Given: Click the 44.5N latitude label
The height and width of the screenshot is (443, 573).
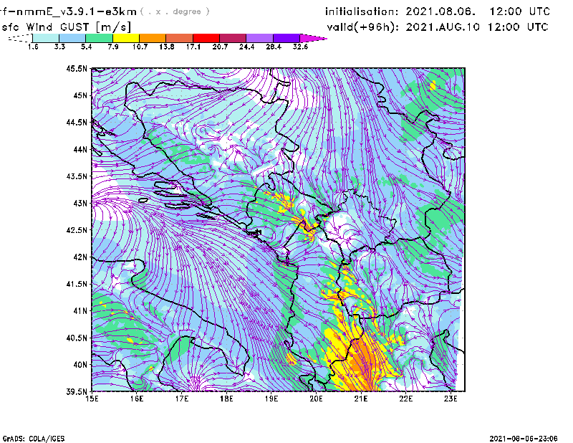Looking at the screenshot, I should (77, 122).
